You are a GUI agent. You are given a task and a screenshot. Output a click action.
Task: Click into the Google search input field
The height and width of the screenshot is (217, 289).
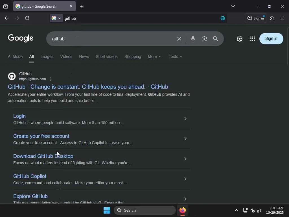coord(112,39)
